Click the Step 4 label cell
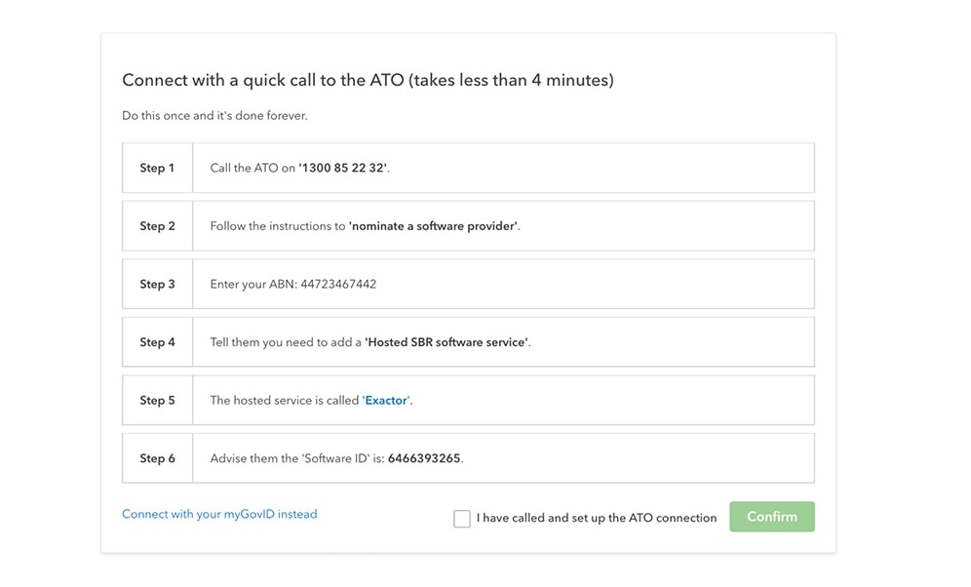The height and width of the screenshot is (587, 971). click(x=157, y=342)
